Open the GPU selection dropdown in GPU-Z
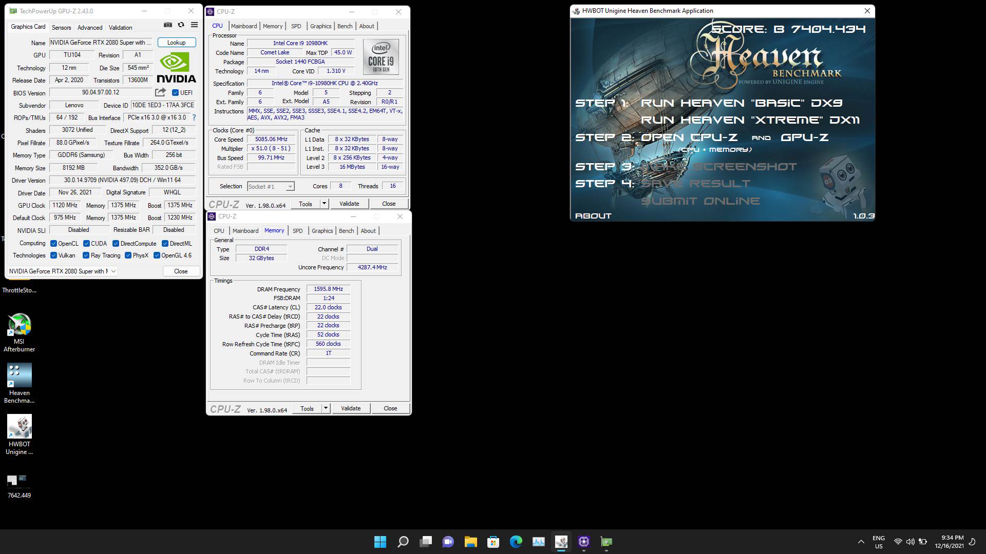 (x=63, y=271)
